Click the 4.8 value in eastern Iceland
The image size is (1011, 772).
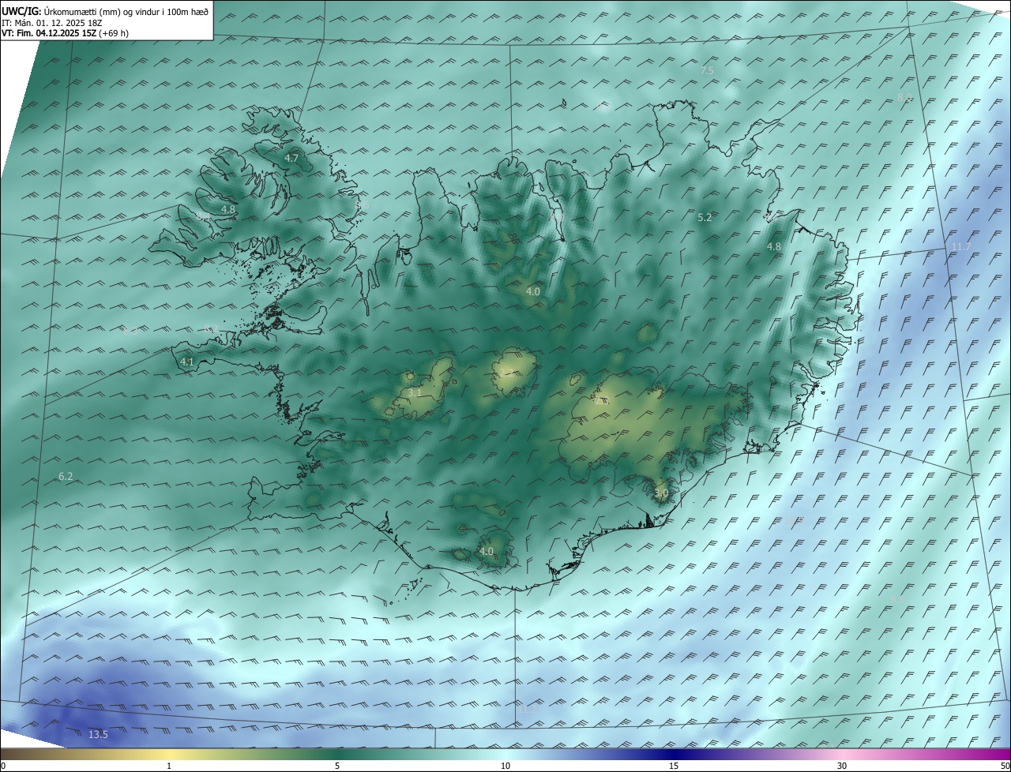pos(774,246)
